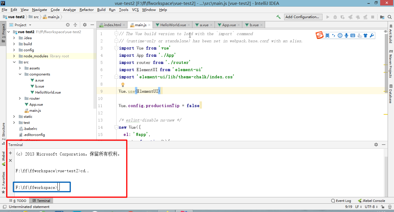Add new terminal session with plus icon

(10, 153)
